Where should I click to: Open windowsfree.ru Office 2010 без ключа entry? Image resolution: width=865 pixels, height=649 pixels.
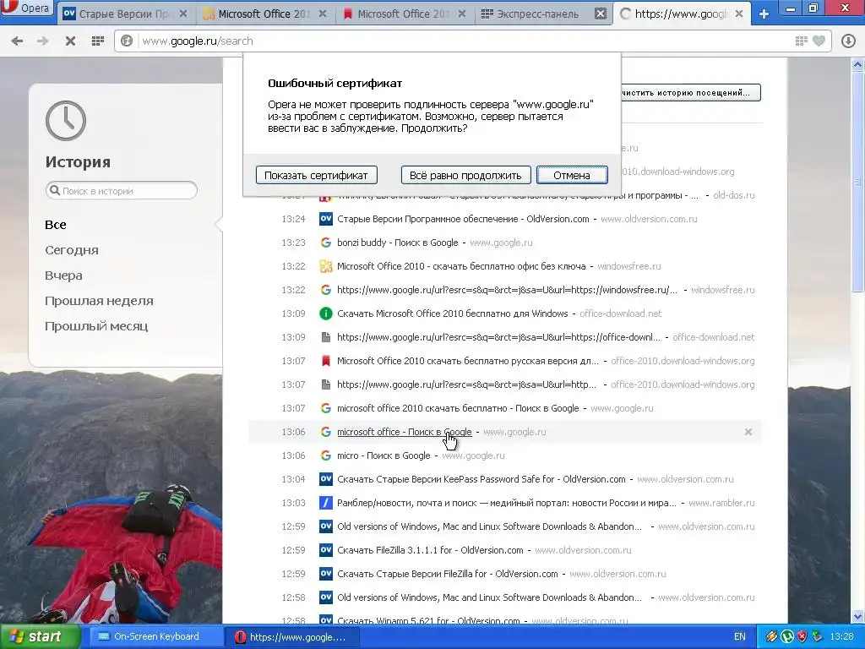(461, 266)
